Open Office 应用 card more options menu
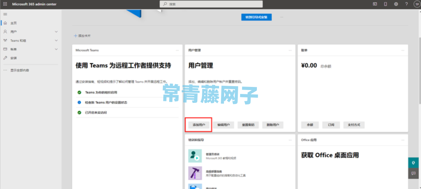Image resolution: width=421 pixels, height=189 pixels. [x=403, y=140]
